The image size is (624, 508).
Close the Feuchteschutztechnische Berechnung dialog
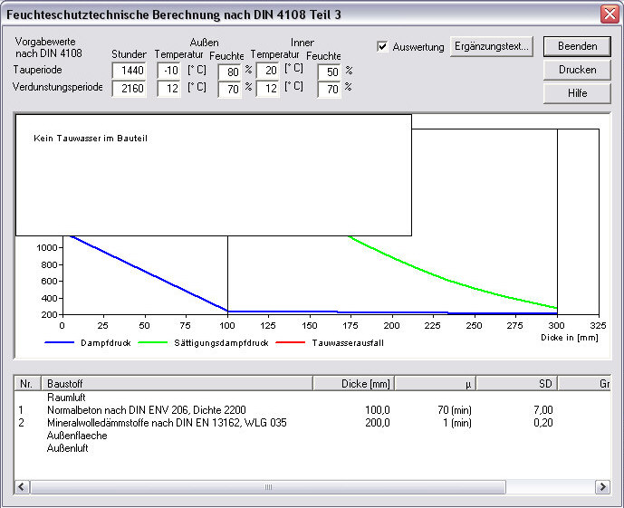[x=610, y=14]
